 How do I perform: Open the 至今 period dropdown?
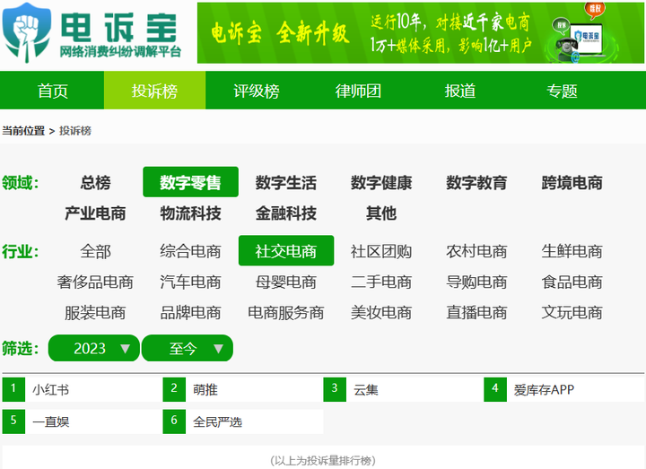pos(188,348)
